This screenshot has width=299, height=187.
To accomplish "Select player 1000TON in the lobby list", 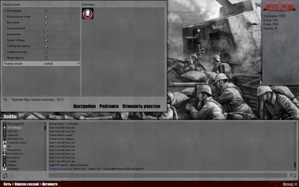I will (12, 131).
